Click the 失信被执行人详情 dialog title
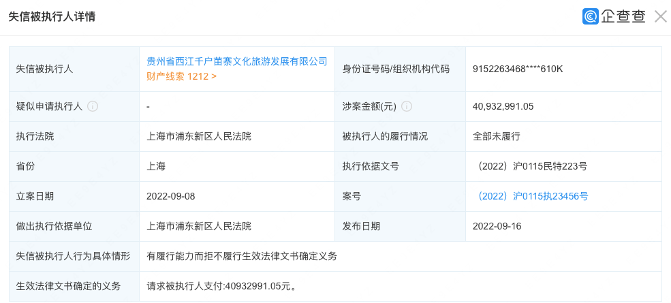Screen dimensions: 671x303 click(x=52, y=16)
